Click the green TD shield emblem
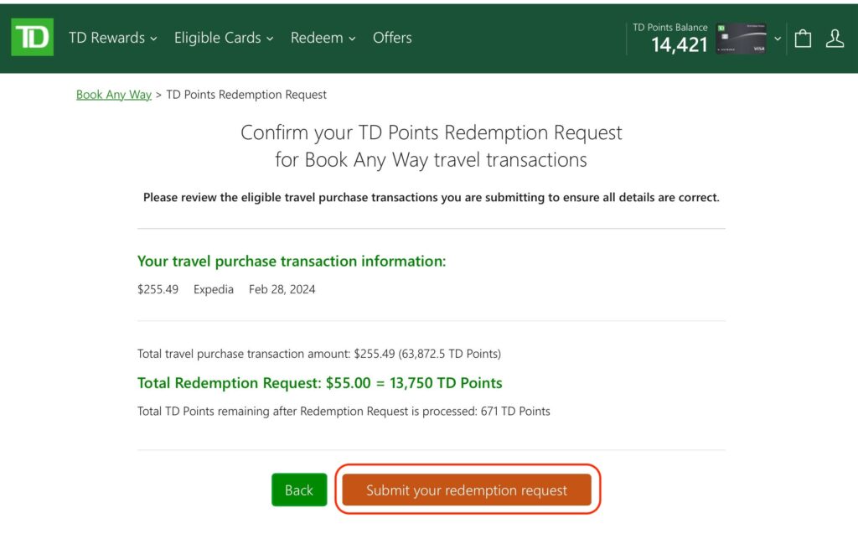The image size is (858, 539). [x=32, y=37]
